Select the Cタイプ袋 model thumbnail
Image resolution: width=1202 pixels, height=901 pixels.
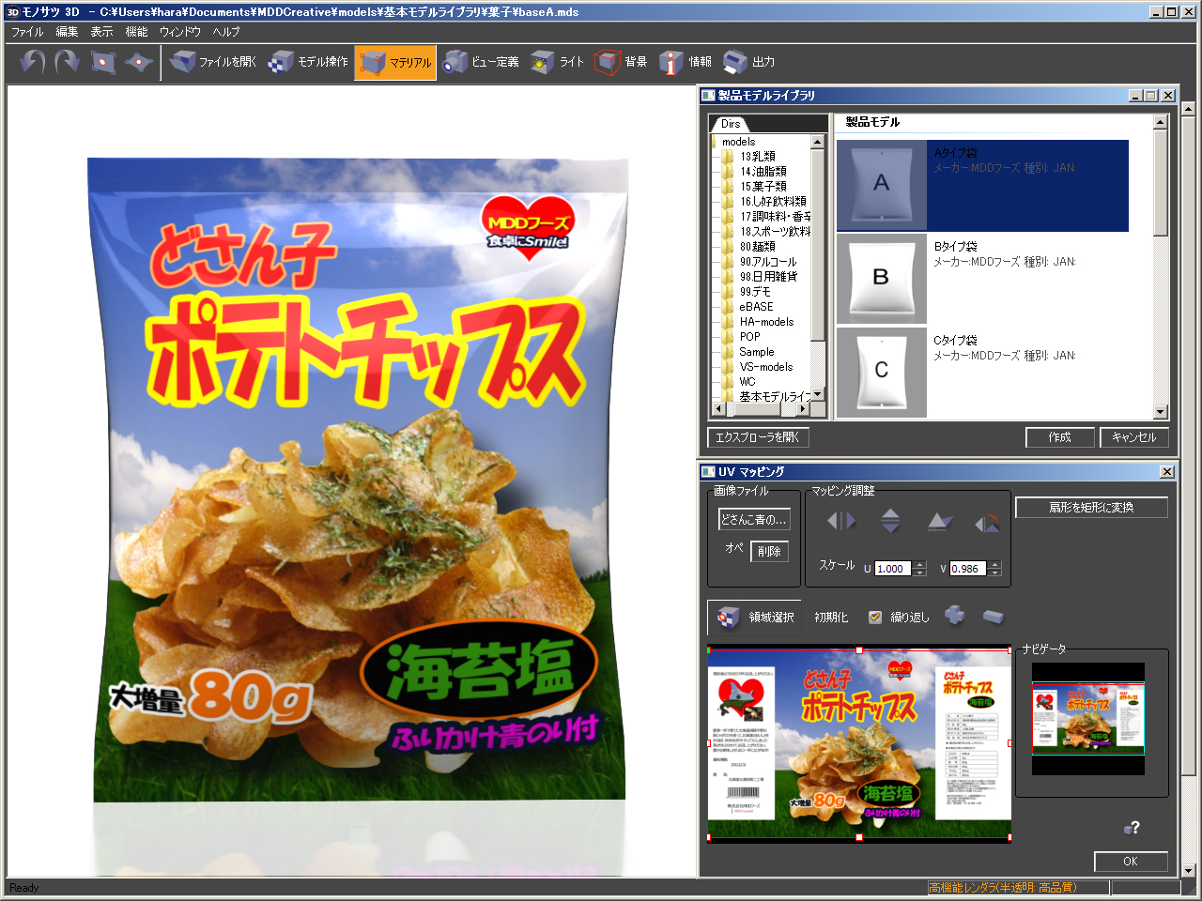pos(881,372)
